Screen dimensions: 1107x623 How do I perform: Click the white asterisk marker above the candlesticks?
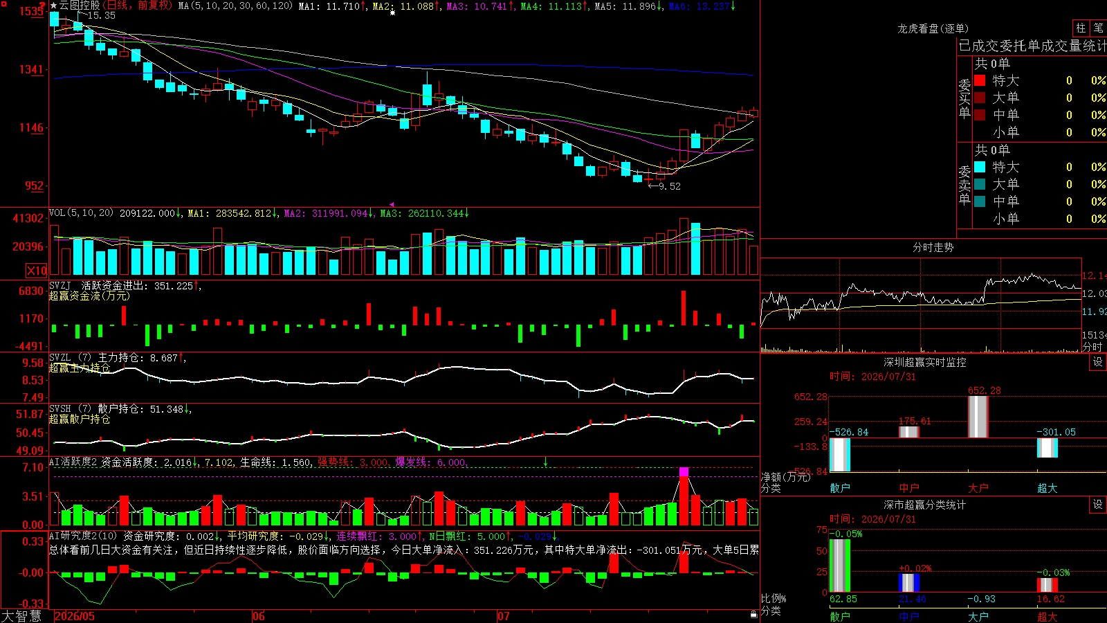click(393, 12)
